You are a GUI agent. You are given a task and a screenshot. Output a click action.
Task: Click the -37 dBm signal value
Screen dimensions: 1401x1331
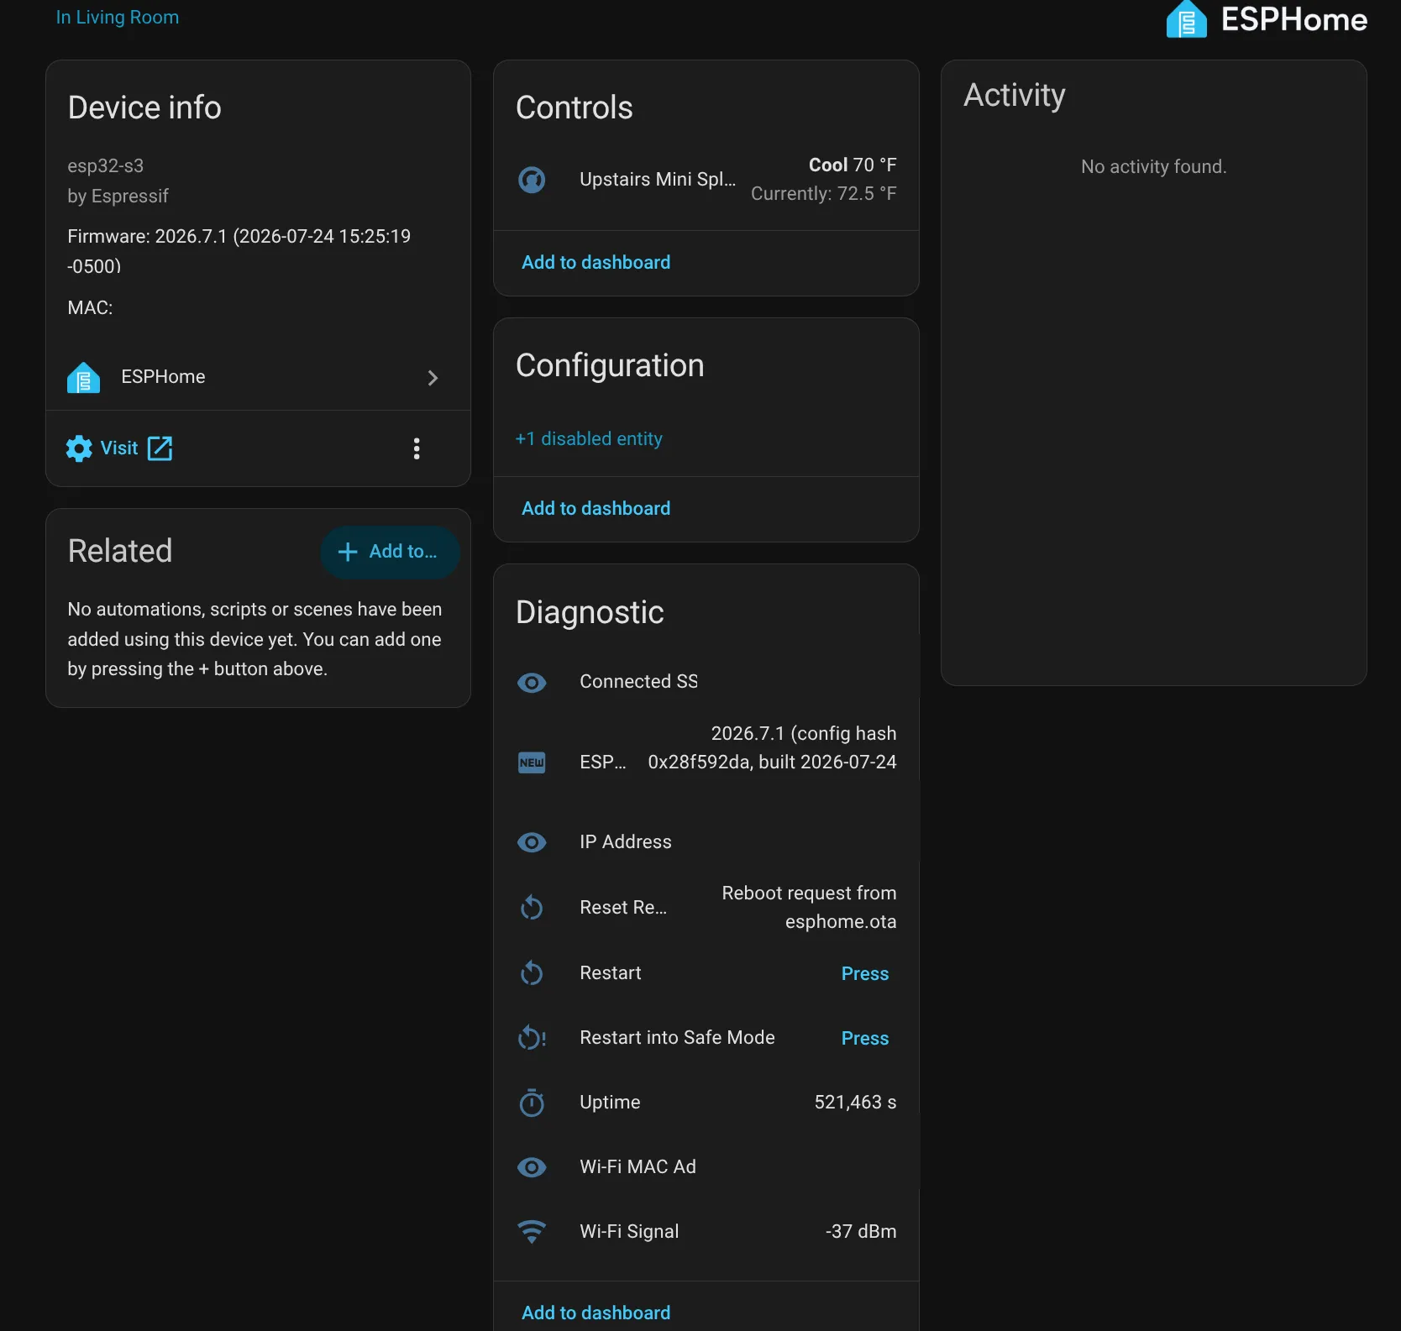pyautogui.click(x=861, y=1232)
